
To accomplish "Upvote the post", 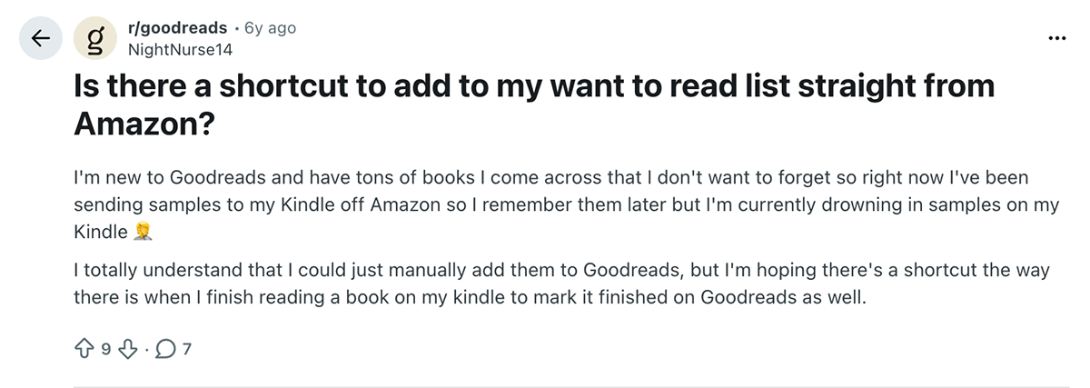I will coord(84,347).
